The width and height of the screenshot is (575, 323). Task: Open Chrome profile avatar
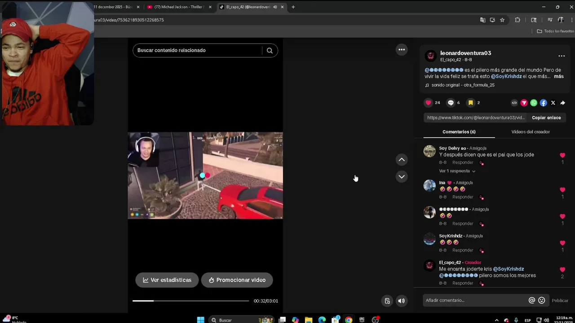point(561,20)
